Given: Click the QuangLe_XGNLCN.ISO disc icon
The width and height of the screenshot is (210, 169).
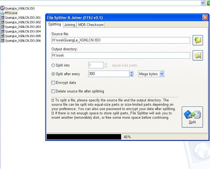Looking at the screenshot, I should click(2, 8).
